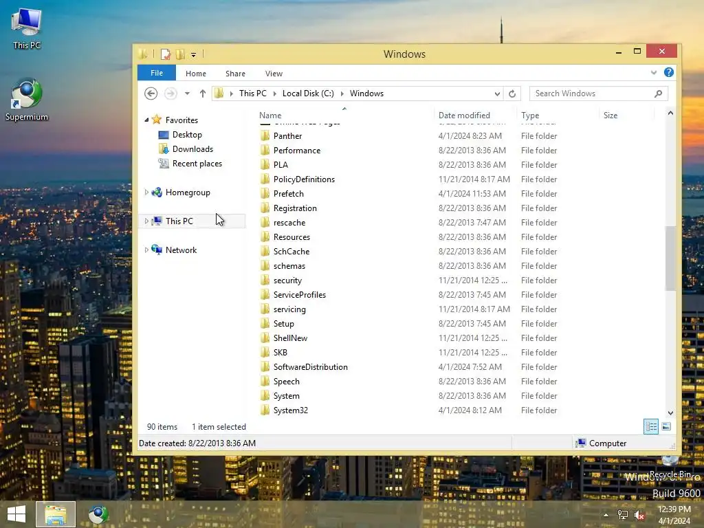Go up one folder level
Image resolution: width=704 pixels, height=528 pixels.
203,93
